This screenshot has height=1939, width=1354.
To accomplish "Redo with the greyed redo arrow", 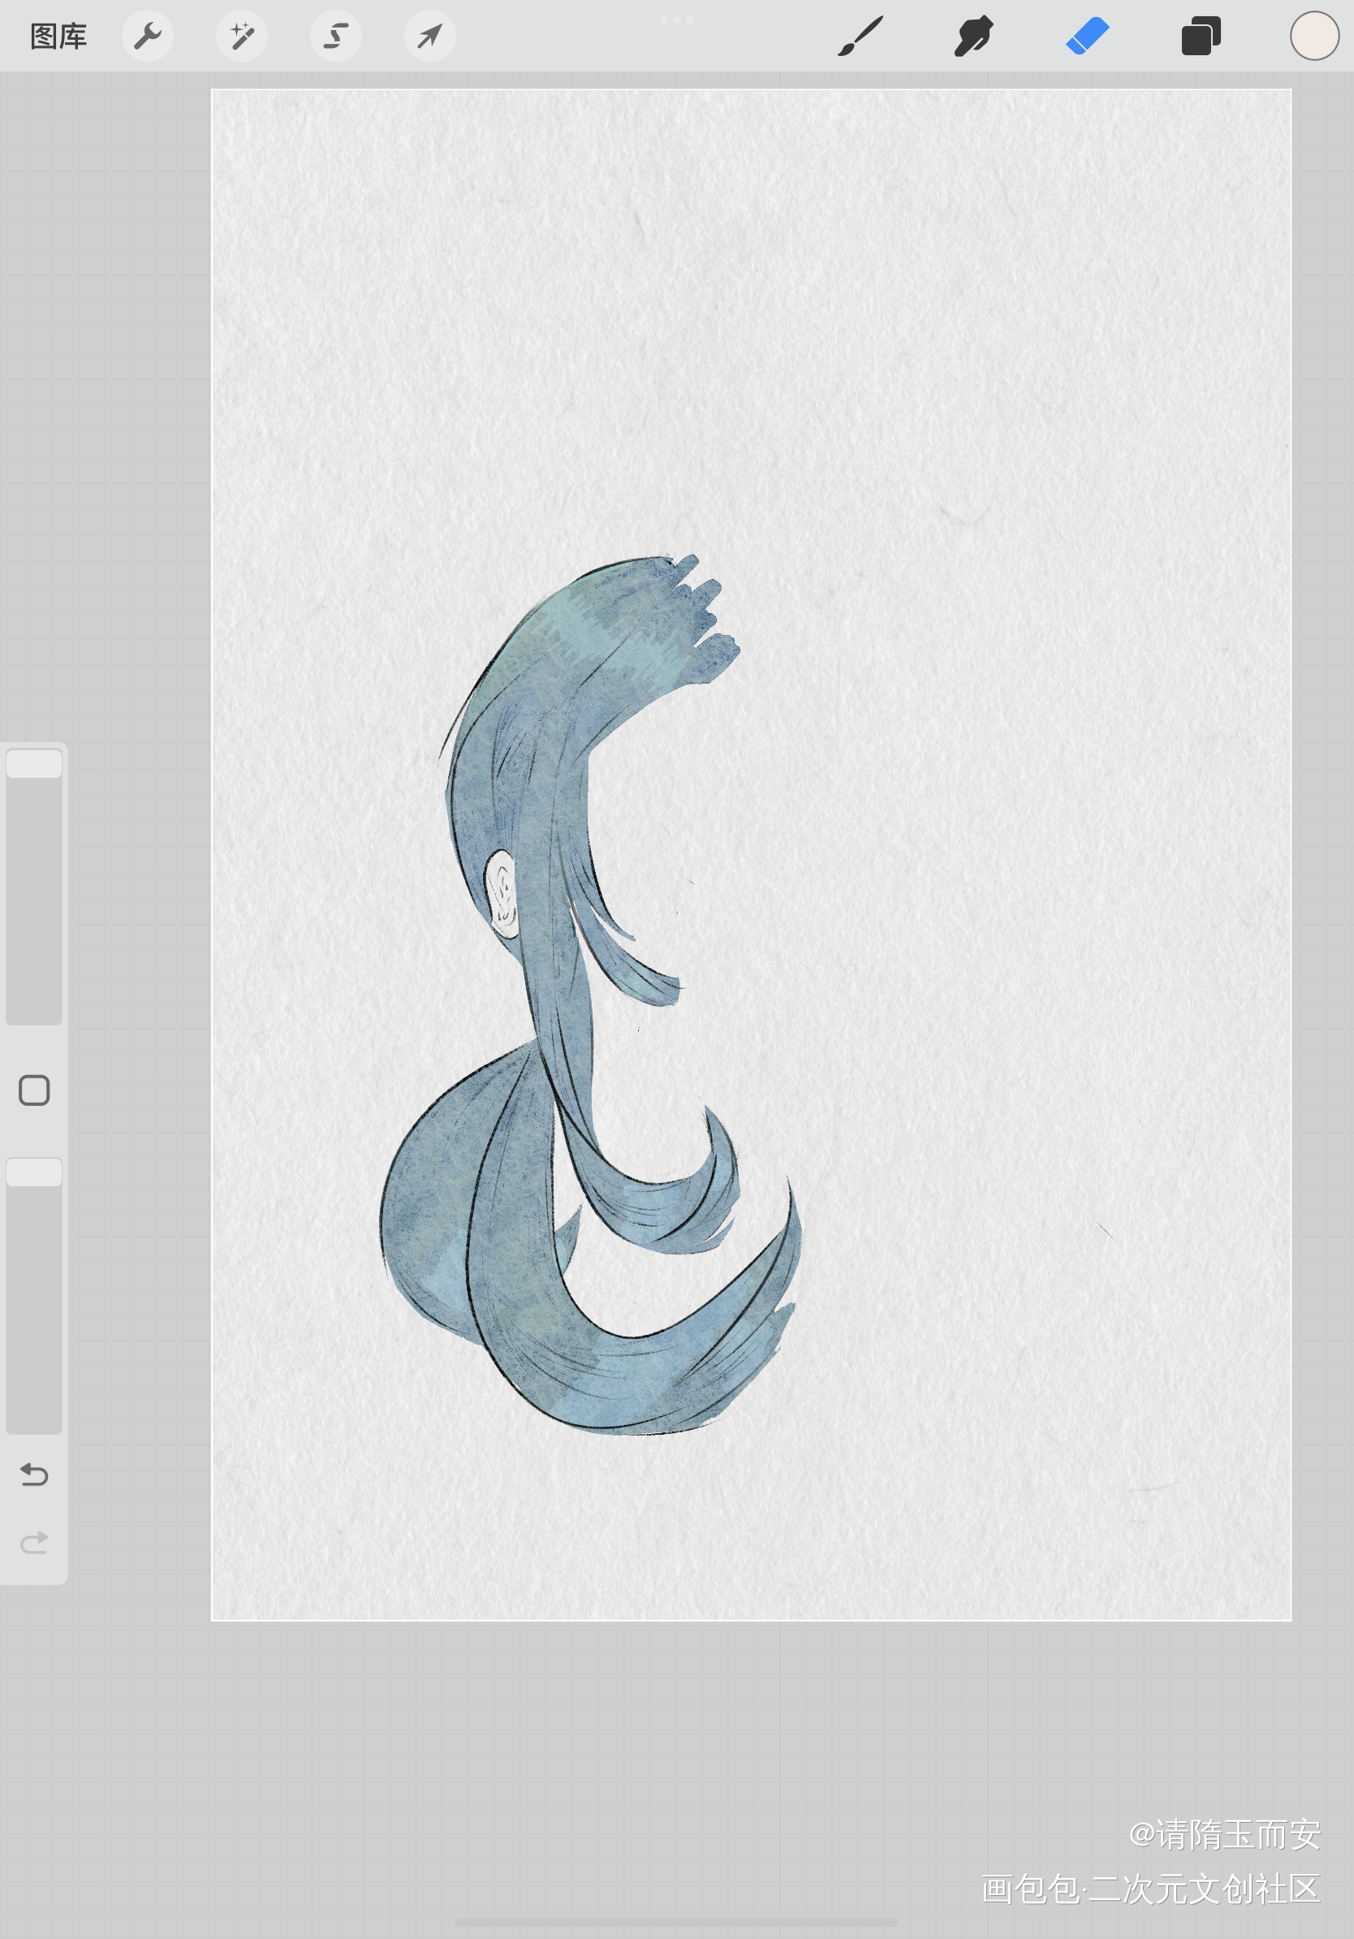I will (34, 1543).
